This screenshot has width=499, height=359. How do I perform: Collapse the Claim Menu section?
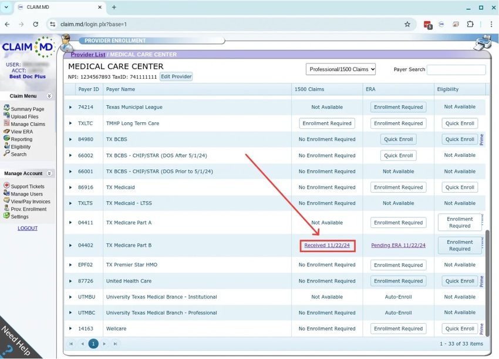[49, 96]
